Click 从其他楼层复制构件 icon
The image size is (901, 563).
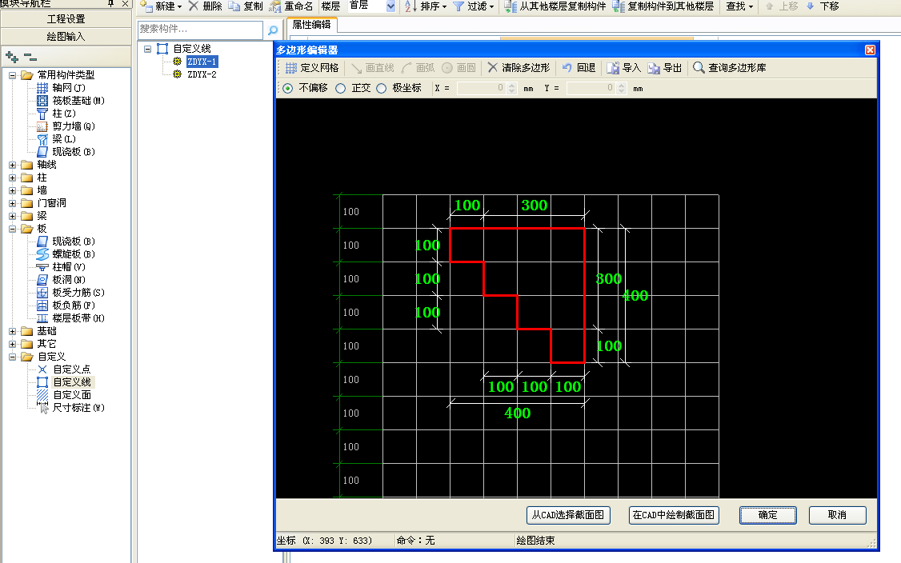coord(511,6)
